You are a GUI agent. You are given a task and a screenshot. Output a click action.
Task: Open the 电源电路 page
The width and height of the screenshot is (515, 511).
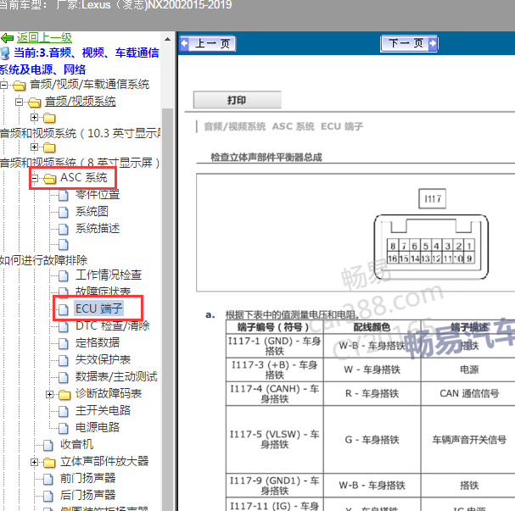point(98,427)
